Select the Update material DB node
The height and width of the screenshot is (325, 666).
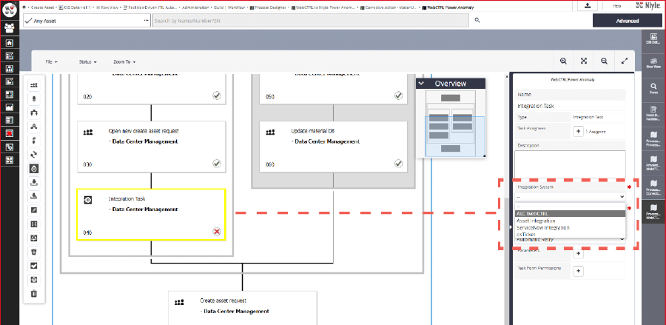pyautogui.click(x=333, y=147)
